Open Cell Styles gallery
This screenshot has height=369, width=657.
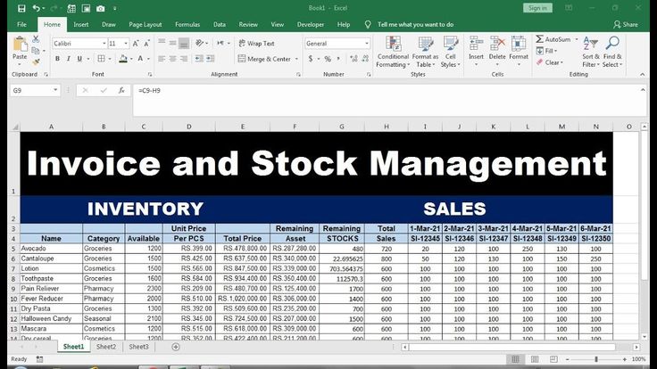451,52
